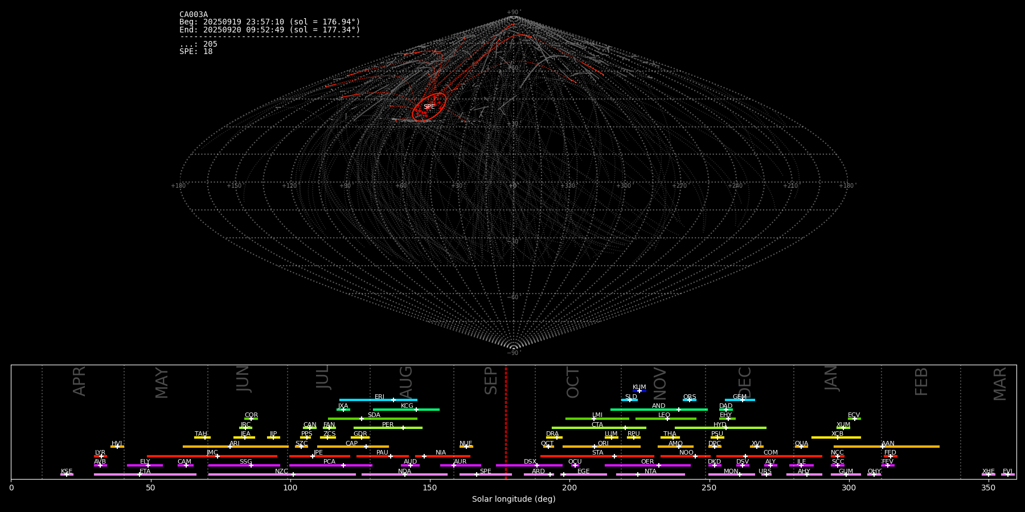Click the NDA shower label

(404, 472)
